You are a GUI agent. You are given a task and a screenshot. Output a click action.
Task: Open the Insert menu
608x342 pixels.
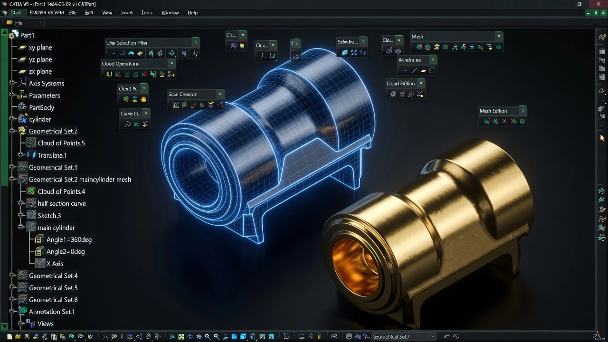click(x=127, y=13)
